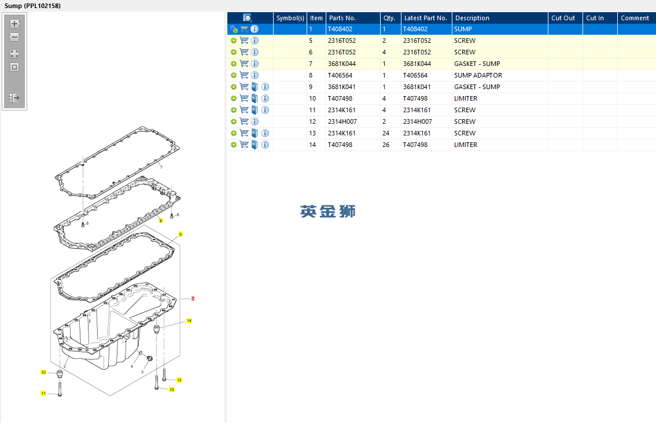Image resolution: width=656 pixels, height=423 pixels.
Task: Click the gears icon for item 1 SUMP
Action: (234, 30)
